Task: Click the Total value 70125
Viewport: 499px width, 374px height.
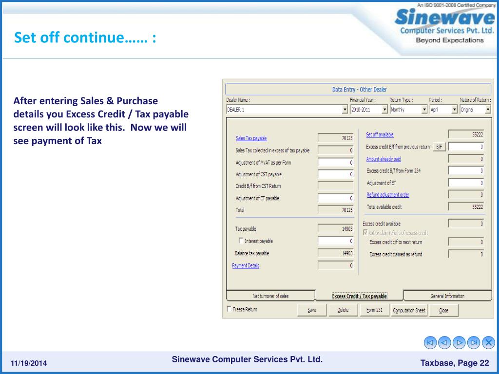Action: pos(336,210)
